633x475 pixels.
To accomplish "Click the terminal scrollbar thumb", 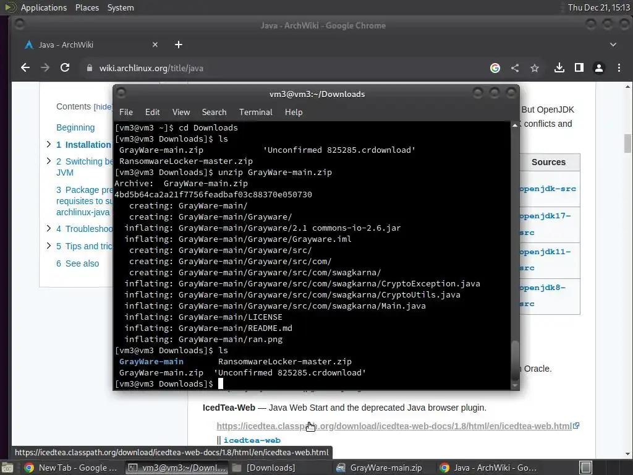I will tap(515, 361).
